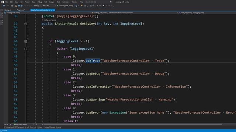The image size is (236, 132).
Task: Open the Controllers class navigation dropdown
Action: [135, 13]
